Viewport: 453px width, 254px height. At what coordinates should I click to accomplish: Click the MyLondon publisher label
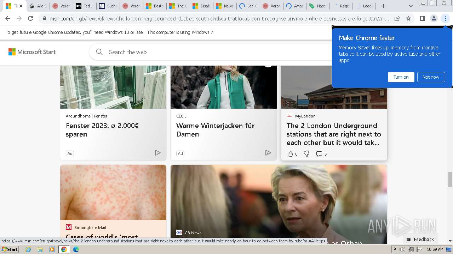(x=305, y=116)
